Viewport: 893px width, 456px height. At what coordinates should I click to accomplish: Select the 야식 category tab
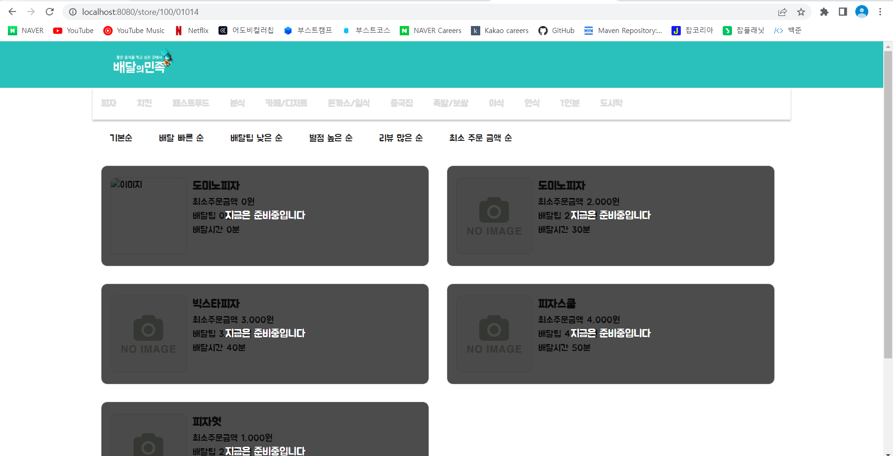pos(496,103)
